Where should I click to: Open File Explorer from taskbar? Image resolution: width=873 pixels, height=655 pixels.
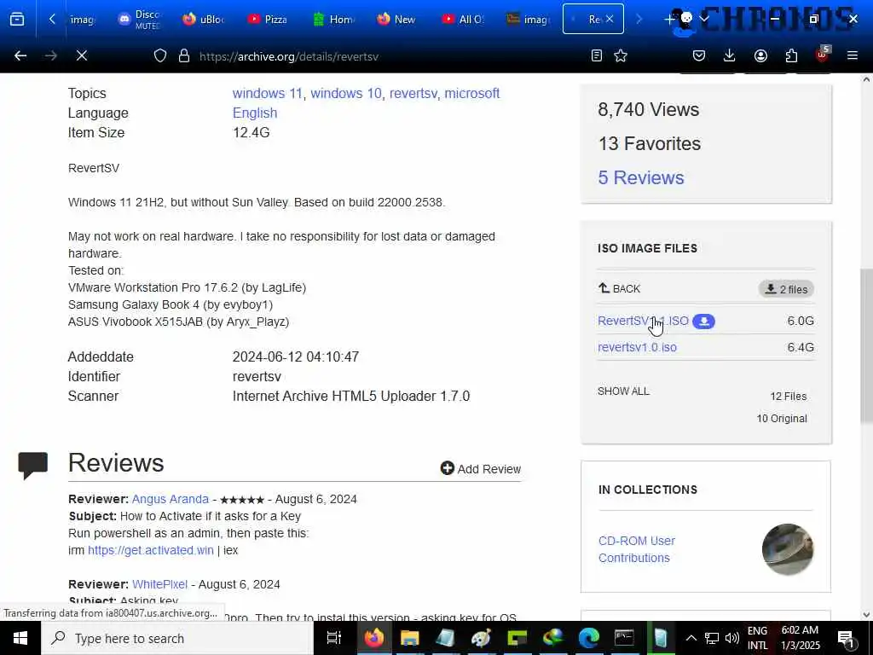410,638
